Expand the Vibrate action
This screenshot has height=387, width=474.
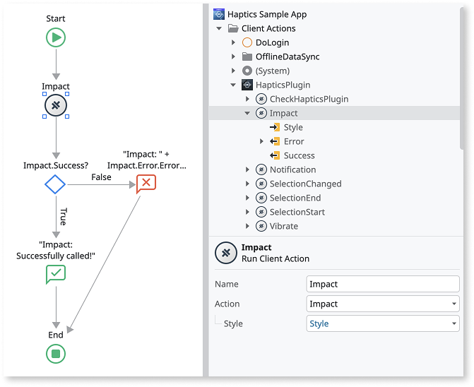[247, 226]
